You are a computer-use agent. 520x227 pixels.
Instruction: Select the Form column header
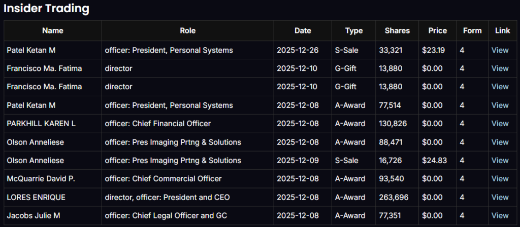(x=472, y=31)
